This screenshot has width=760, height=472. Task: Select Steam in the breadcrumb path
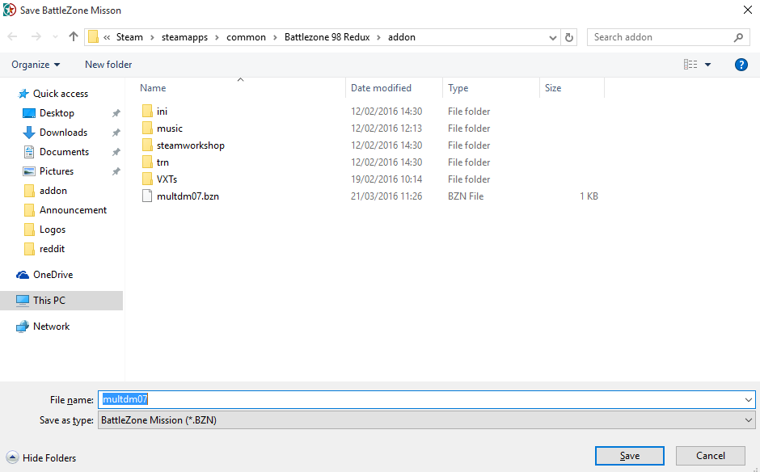pyautogui.click(x=129, y=37)
